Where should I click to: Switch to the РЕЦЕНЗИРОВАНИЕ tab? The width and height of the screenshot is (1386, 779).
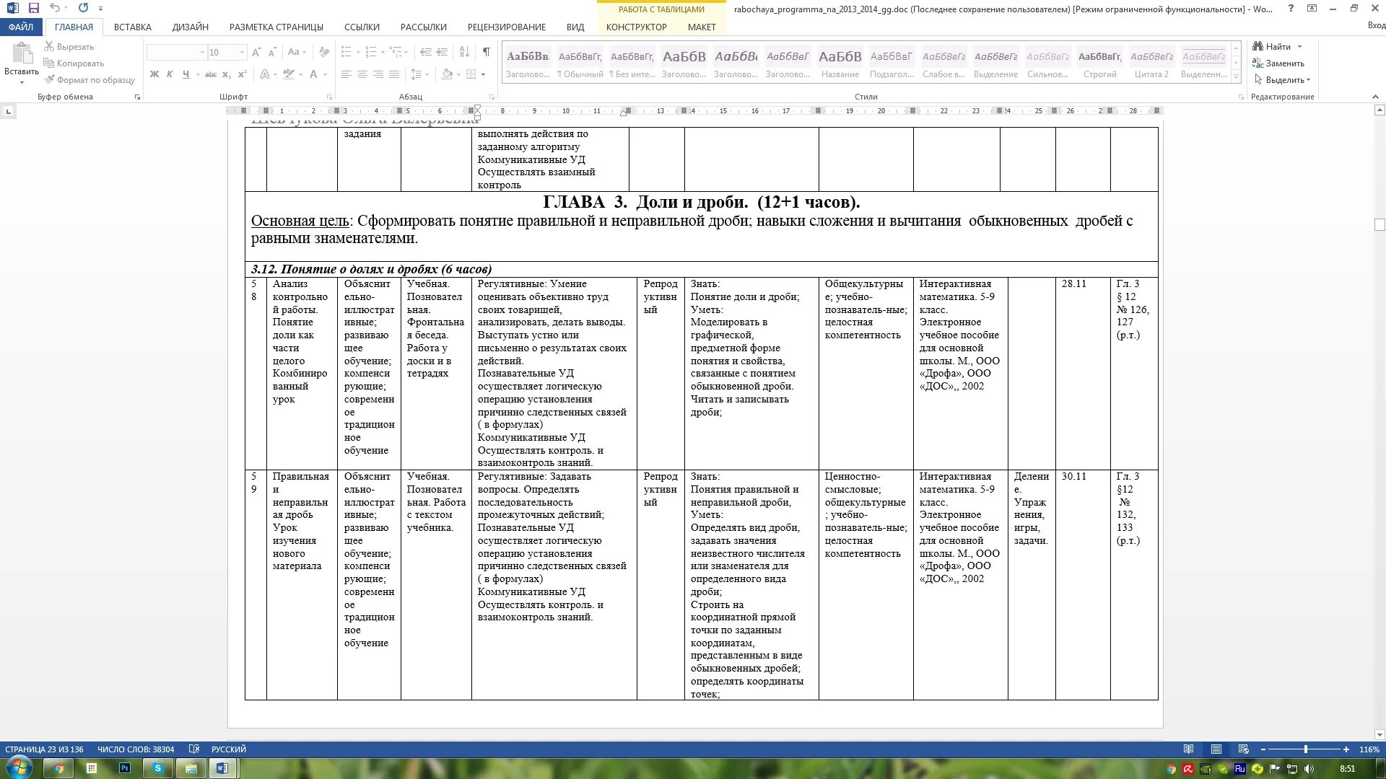[x=507, y=27]
